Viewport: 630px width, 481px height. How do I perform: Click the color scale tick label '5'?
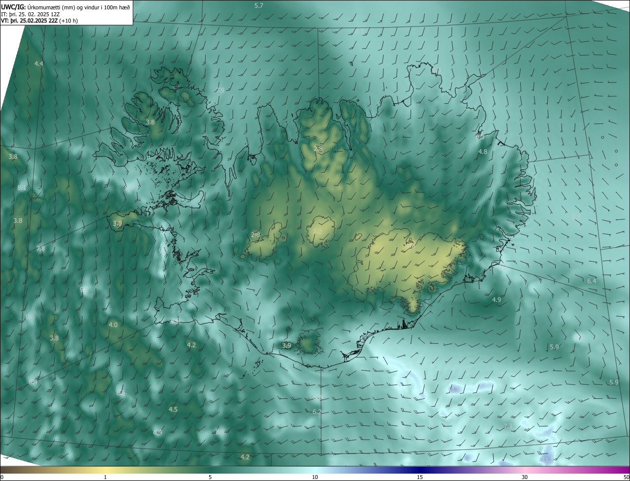click(x=210, y=478)
